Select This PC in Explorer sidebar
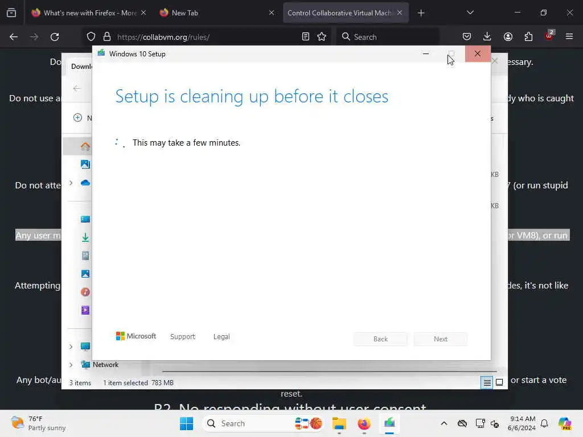 pos(85,347)
